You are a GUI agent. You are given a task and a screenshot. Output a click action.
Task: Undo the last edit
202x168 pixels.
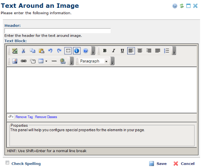pyautogui.click(x=50, y=51)
